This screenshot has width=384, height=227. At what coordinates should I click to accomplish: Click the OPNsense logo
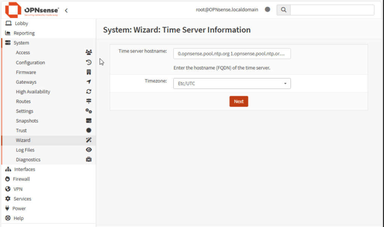[32, 10]
